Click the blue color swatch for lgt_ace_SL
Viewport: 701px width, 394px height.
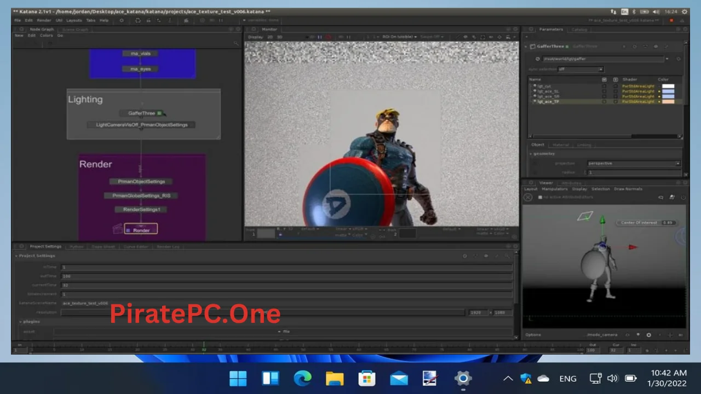click(x=668, y=91)
